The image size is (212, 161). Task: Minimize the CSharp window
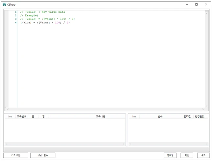point(187,5)
